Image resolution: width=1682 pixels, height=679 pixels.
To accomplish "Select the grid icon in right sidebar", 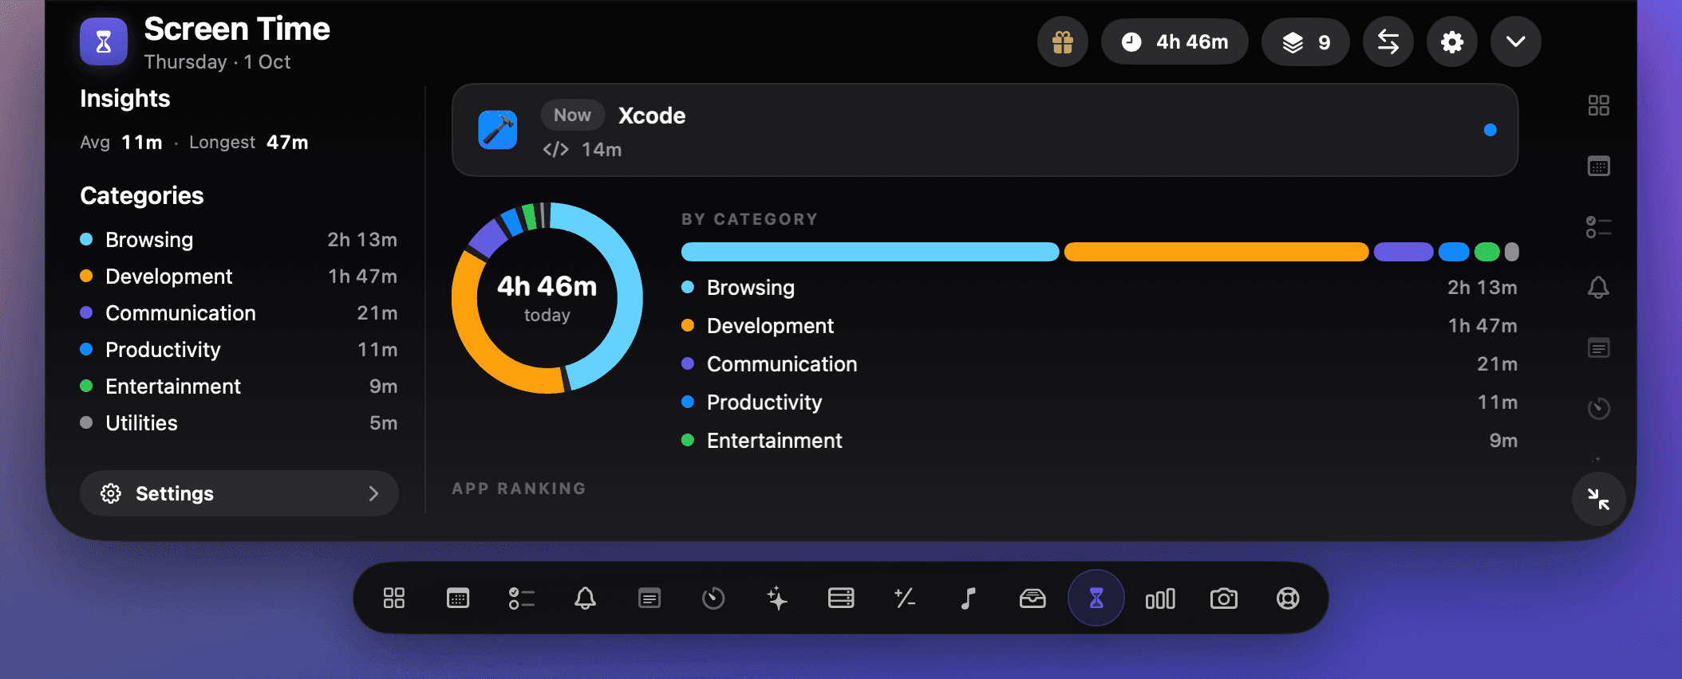I will click(x=1598, y=105).
